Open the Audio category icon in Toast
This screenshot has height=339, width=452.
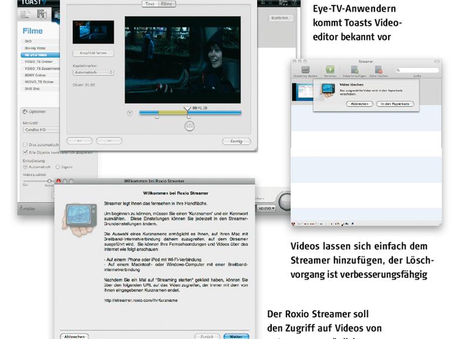click(x=42, y=14)
